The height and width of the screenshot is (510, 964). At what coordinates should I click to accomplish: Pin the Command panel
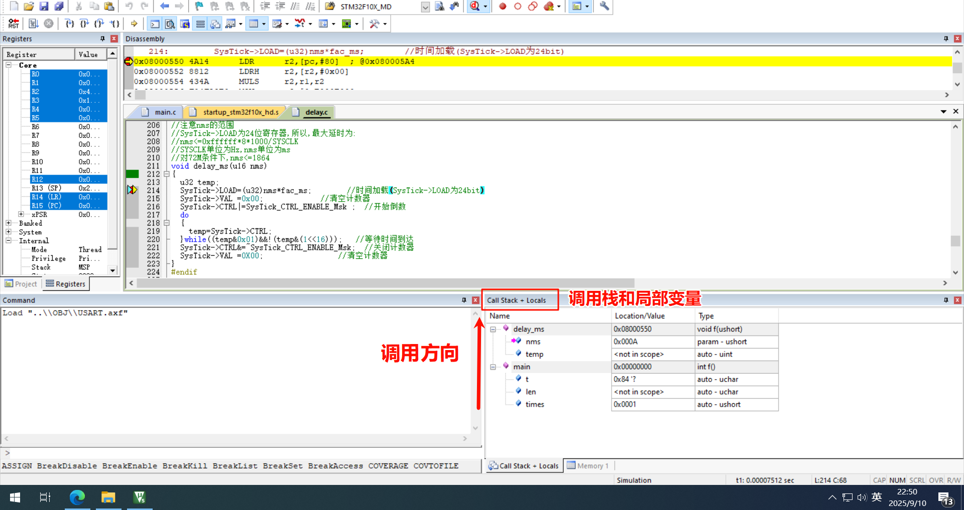[464, 300]
